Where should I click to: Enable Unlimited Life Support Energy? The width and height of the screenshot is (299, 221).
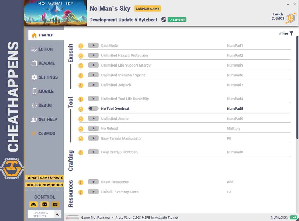click(x=93, y=65)
